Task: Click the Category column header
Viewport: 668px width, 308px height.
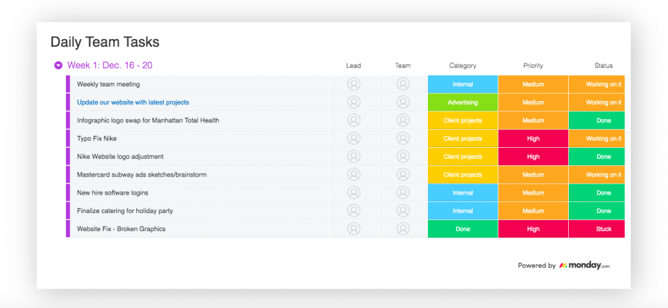Action: [x=463, y=66]
